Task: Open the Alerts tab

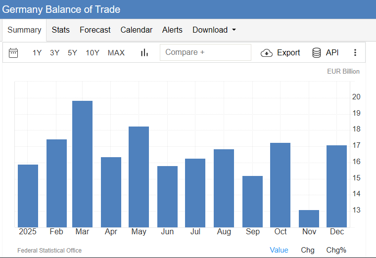Action: [x=172, y=30]
